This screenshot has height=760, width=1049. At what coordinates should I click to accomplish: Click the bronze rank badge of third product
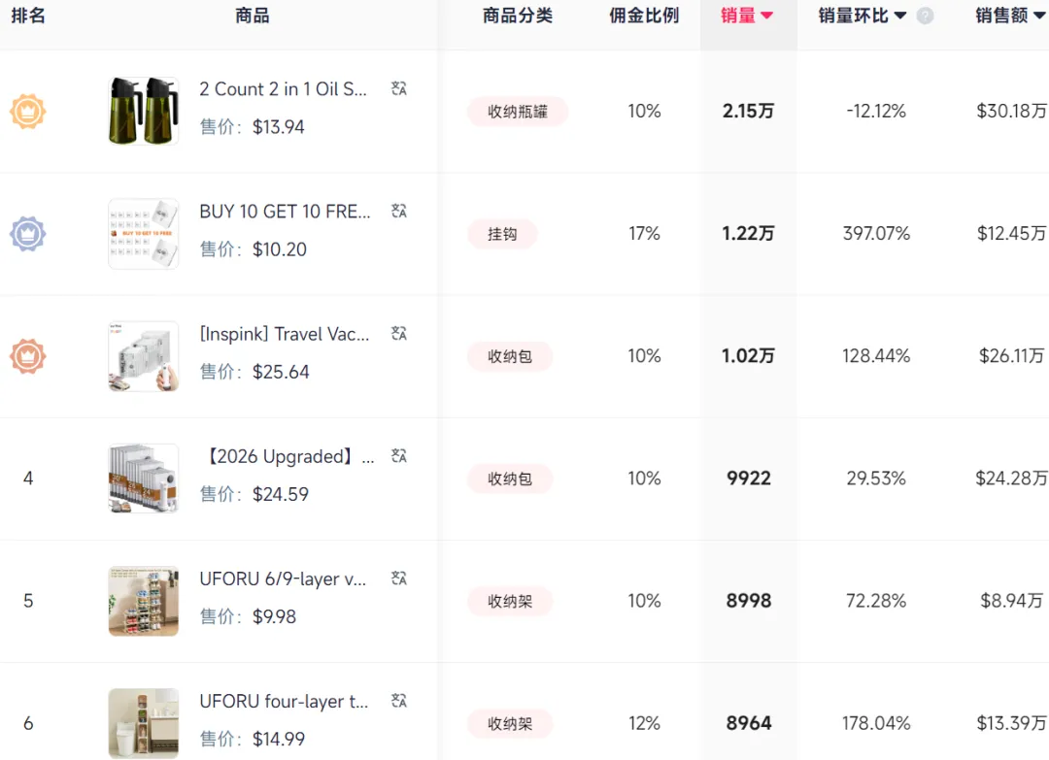coord(28,355)
